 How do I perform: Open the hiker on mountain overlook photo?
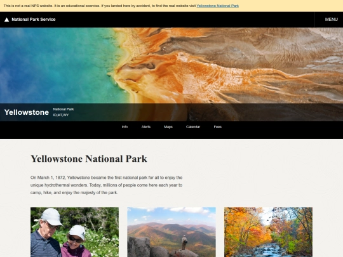[x=171, y=232]
